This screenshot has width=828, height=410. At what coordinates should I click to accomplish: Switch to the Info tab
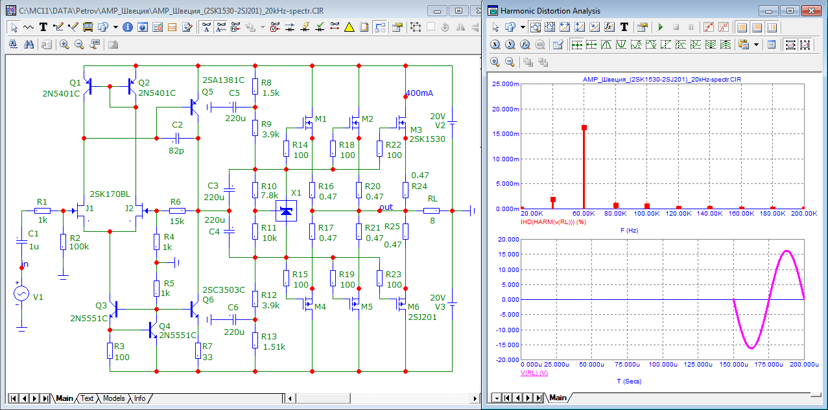tap(139, 398)
